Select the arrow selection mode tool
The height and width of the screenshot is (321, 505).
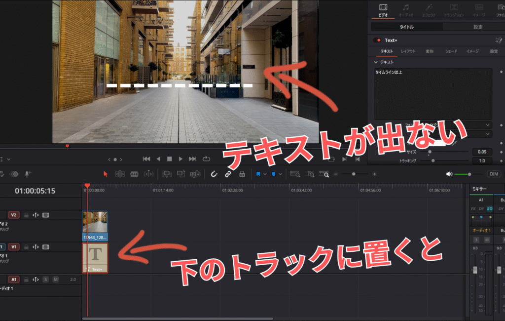point(105,174)
